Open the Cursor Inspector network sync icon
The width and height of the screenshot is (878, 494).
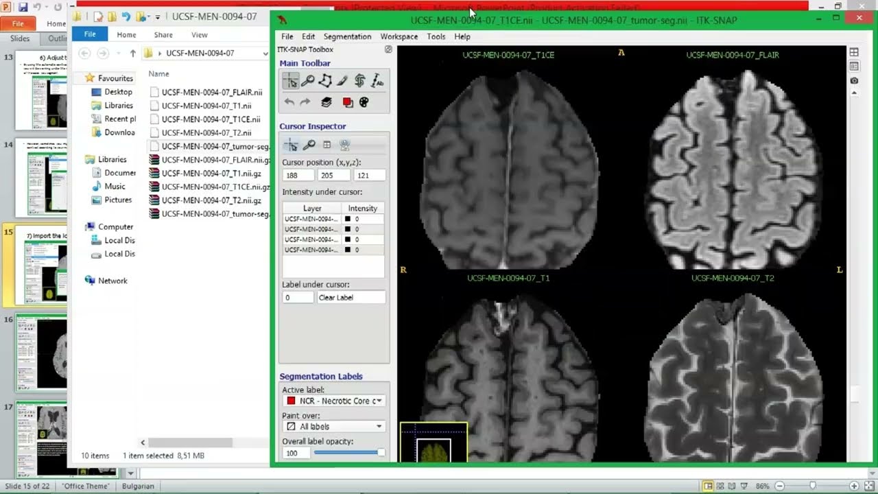(x=345, y=145)
